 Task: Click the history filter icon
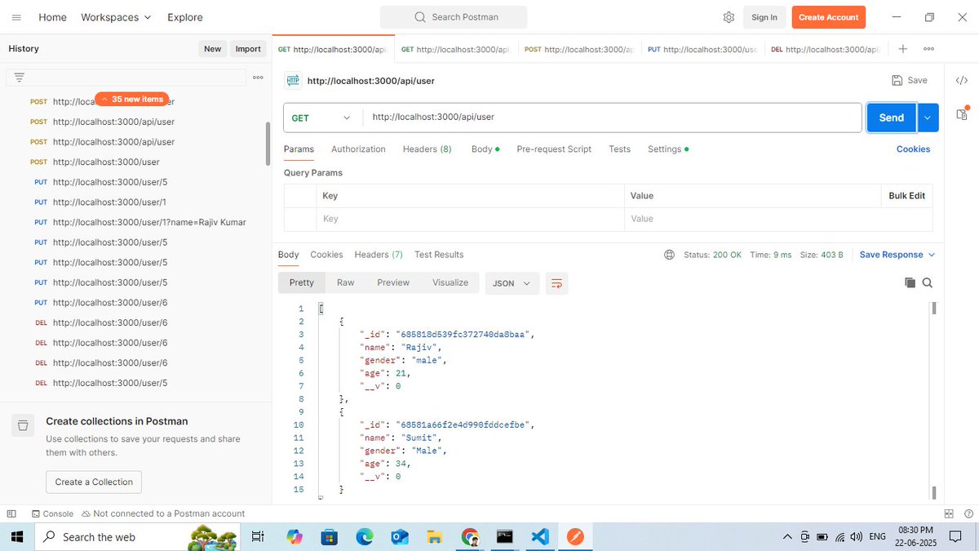(19, 77)
